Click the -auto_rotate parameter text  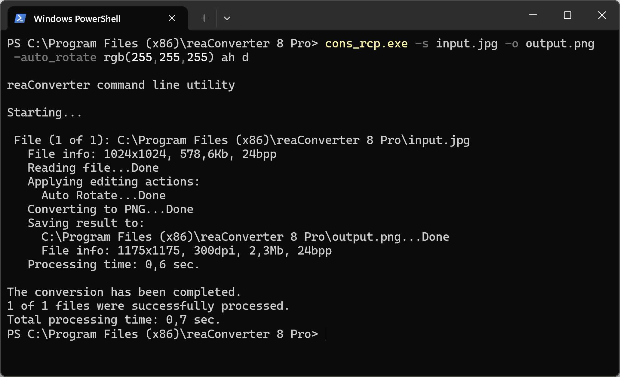(55, 58)
